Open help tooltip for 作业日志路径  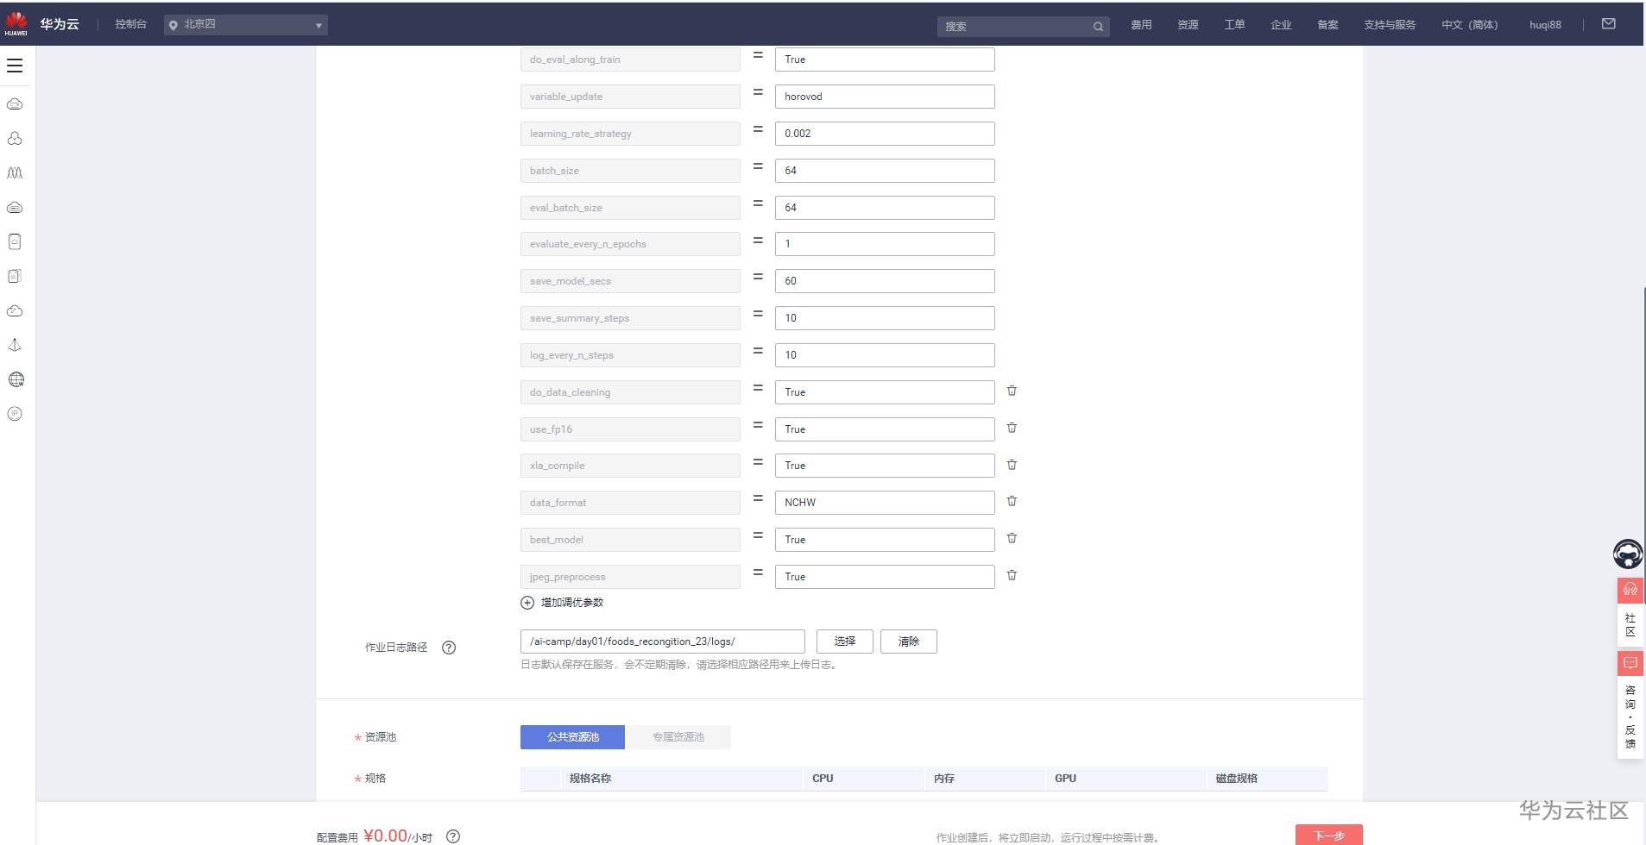click(449, 648)
